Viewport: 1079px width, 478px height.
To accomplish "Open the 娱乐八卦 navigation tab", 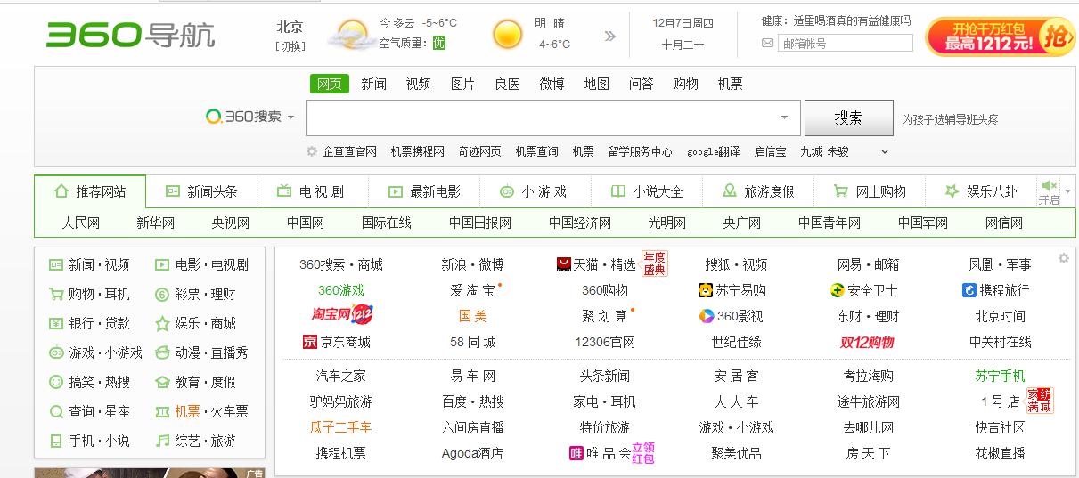I will pyautogui.click(x=980, y=191).
